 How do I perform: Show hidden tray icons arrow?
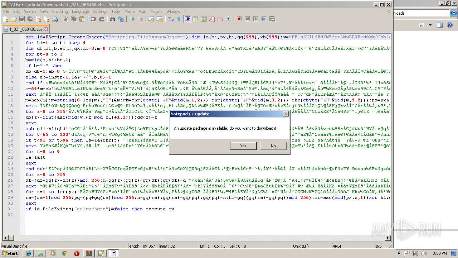point(399,253)
